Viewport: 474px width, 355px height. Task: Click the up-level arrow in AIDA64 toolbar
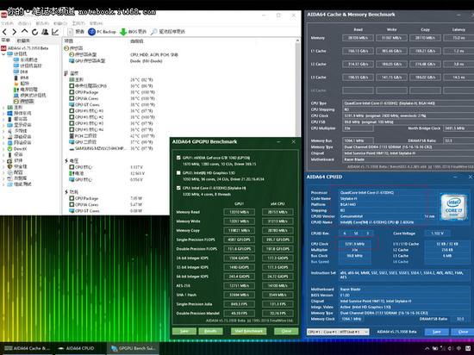click(25, 31)
